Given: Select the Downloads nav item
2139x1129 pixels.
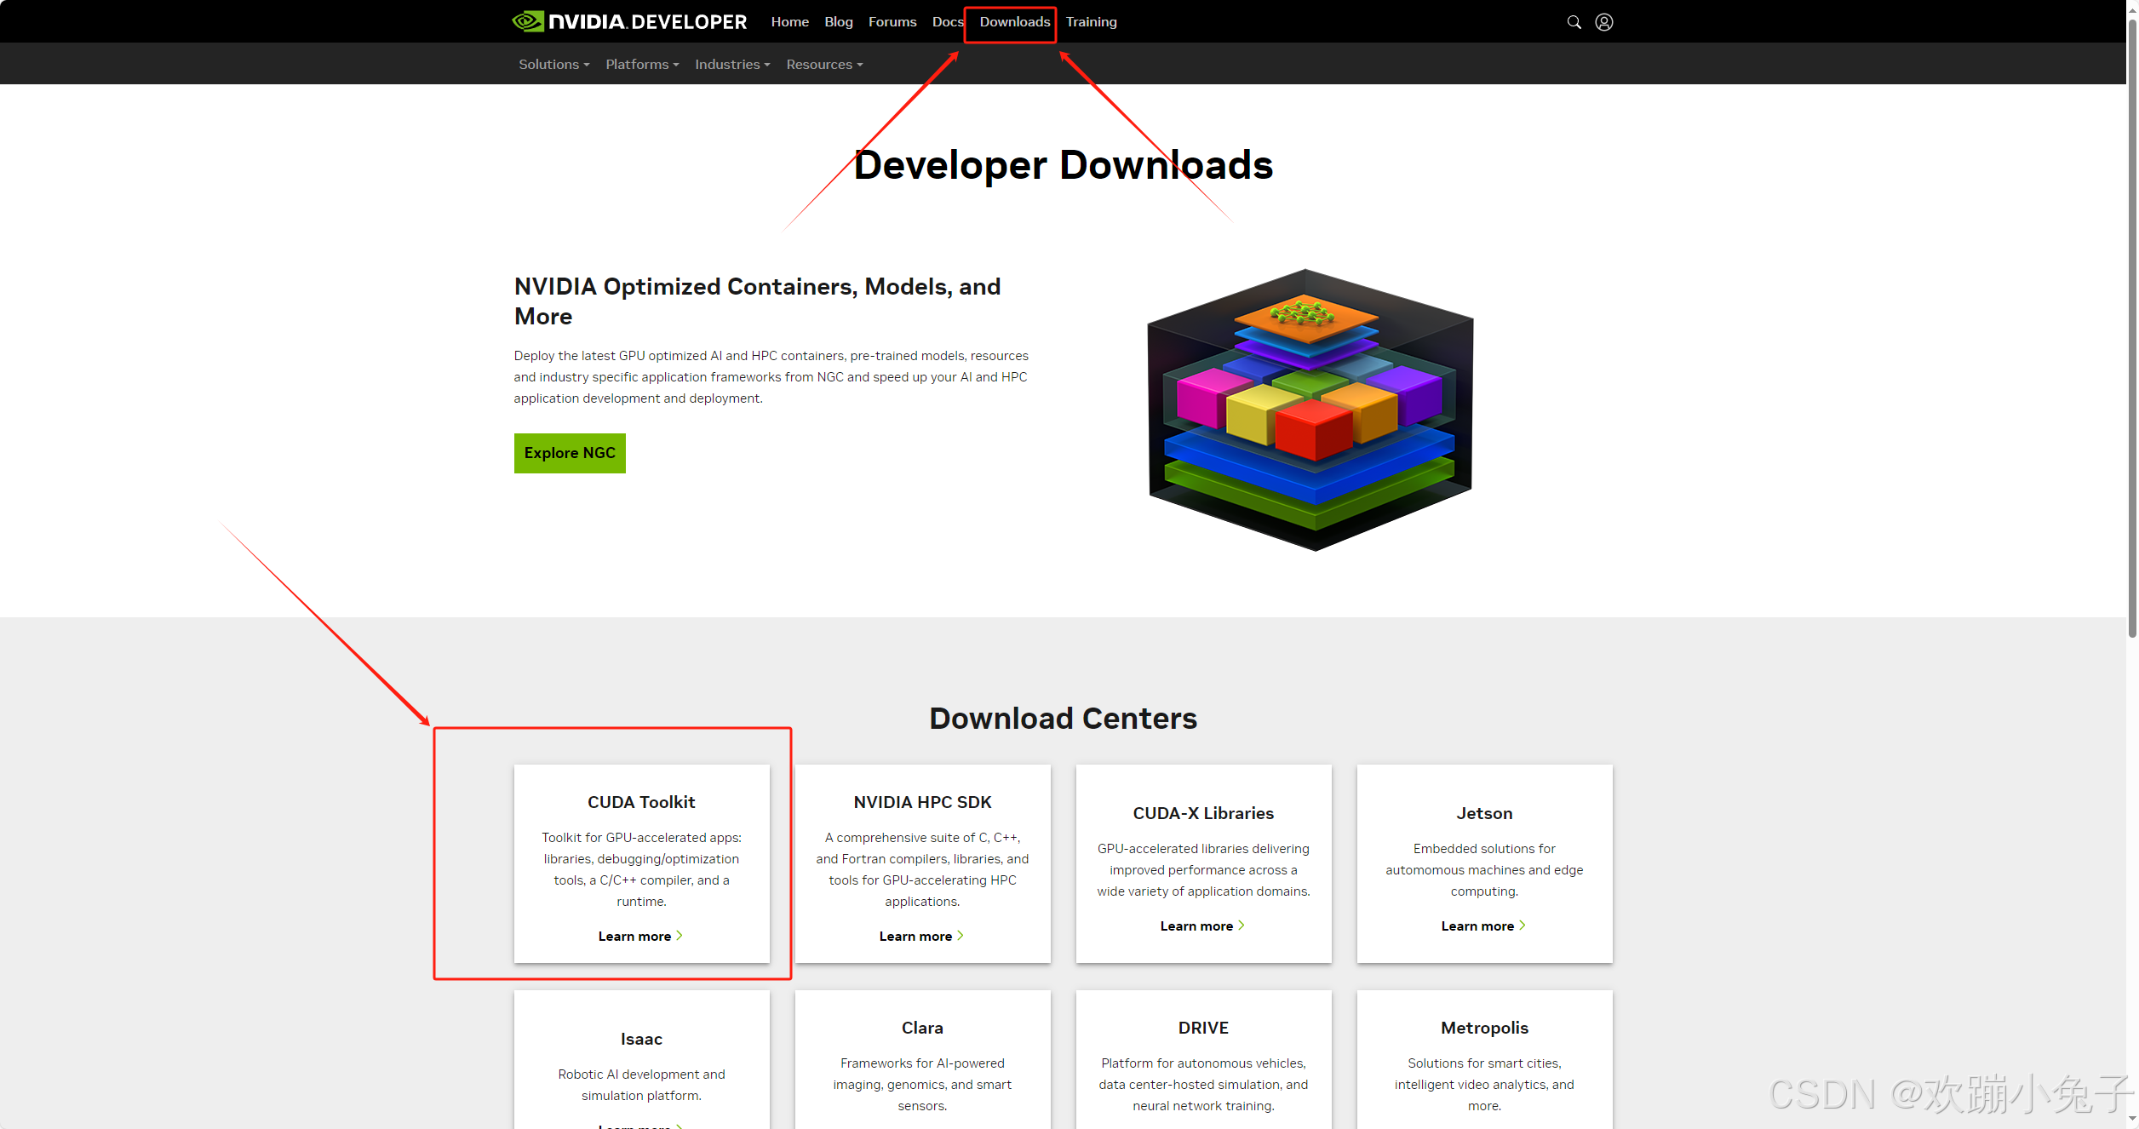Looking at the screenshot, I should click(x=1014, y=22).
